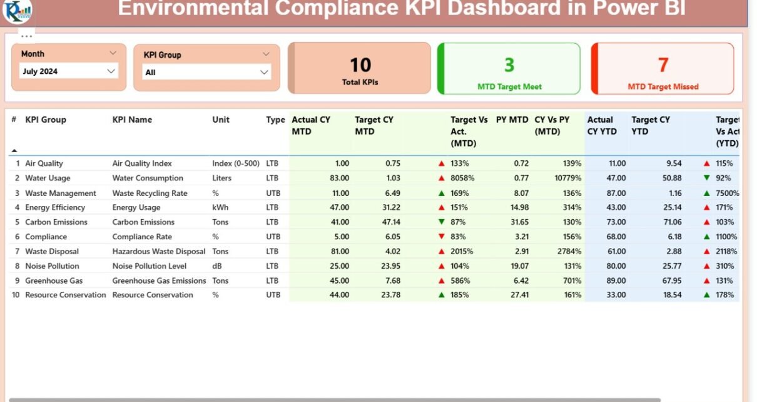Click the green up arrow in the Waste Recycling Rate MTD column
The height and width of the screenshot is (402, 757).
[442, 193]
